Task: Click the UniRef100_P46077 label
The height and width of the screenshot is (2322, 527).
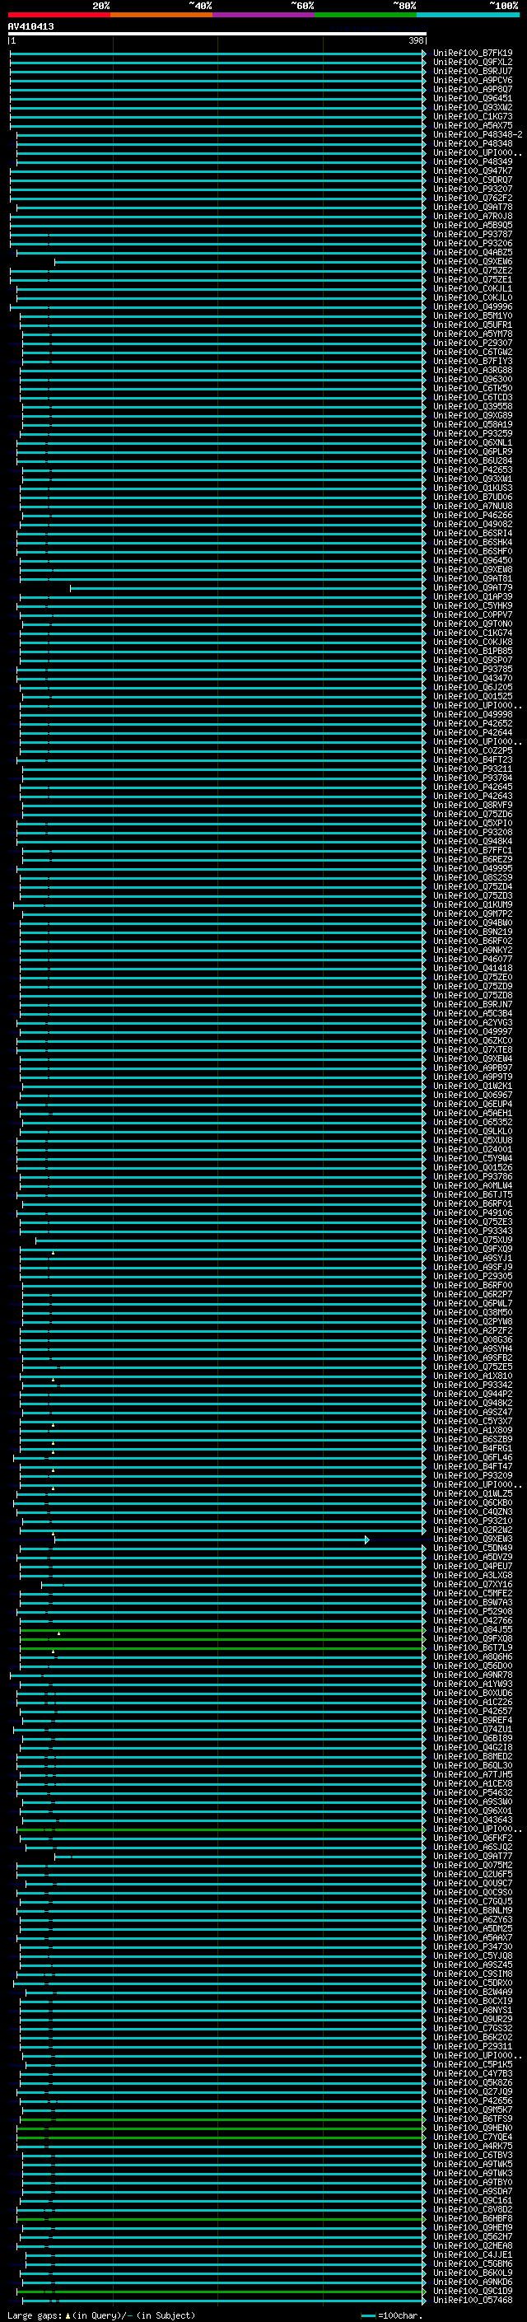Action: click(x=473, y=959)
